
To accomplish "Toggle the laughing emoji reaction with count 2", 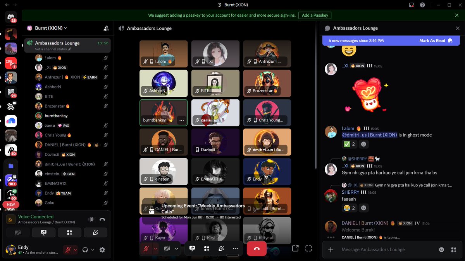I will [350, 208].
